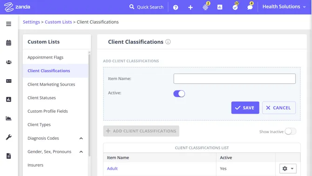Click the Item Name text field
The image size is (312, 176).
click(234, 79)
